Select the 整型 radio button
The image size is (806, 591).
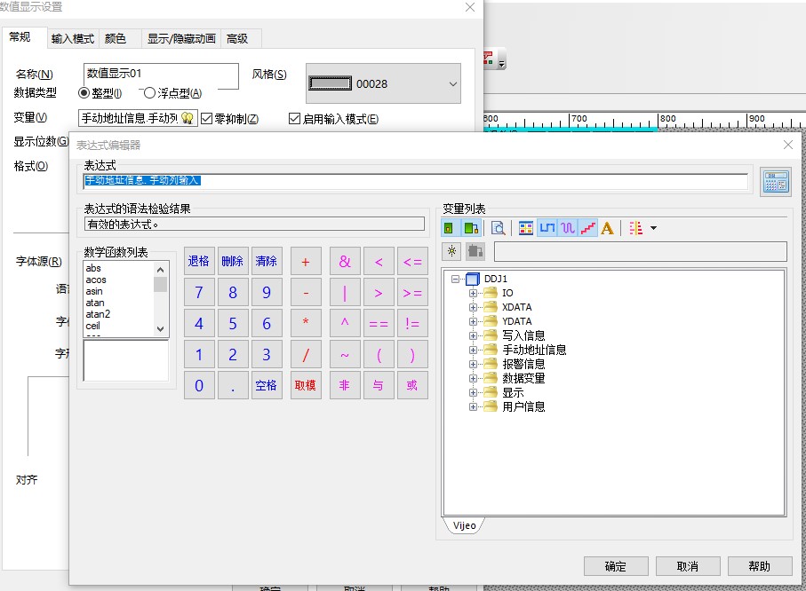pyautogui.click(x=84, y=93)
